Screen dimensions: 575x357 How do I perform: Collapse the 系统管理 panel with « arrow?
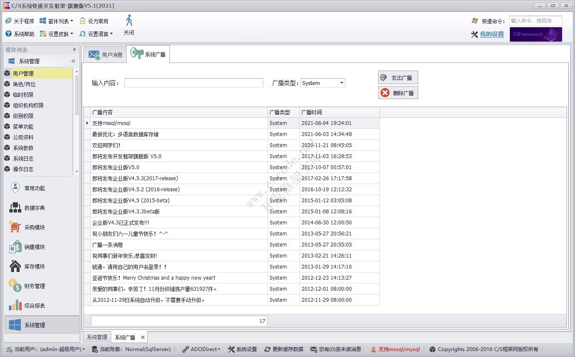(x=73, y=61)
